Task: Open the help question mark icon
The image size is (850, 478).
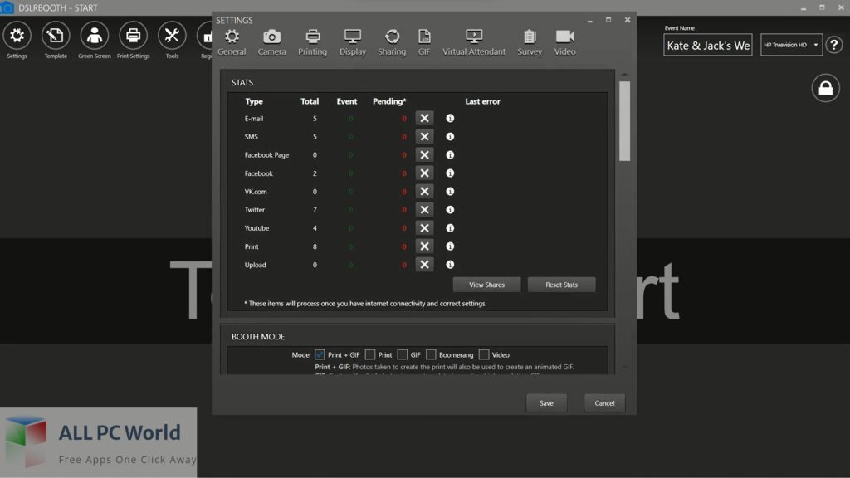Action: click(x=834, y=45)
